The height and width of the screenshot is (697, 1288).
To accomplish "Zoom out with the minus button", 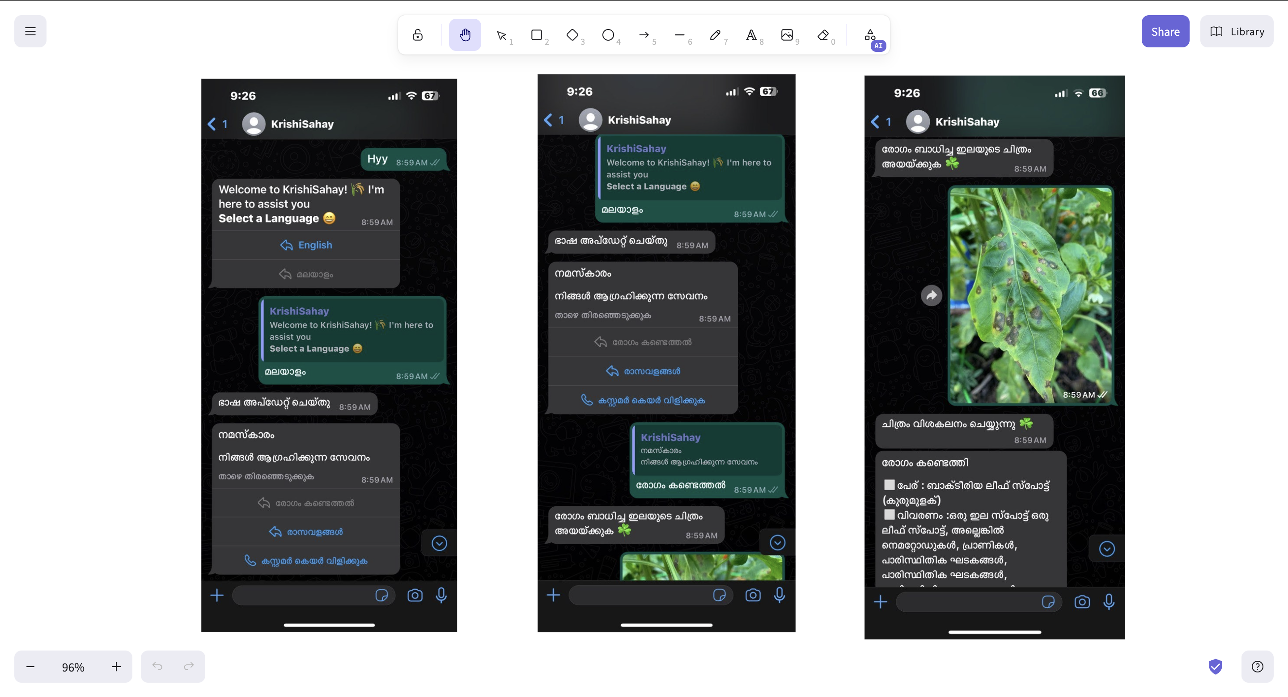I will [x=30, y=667].
